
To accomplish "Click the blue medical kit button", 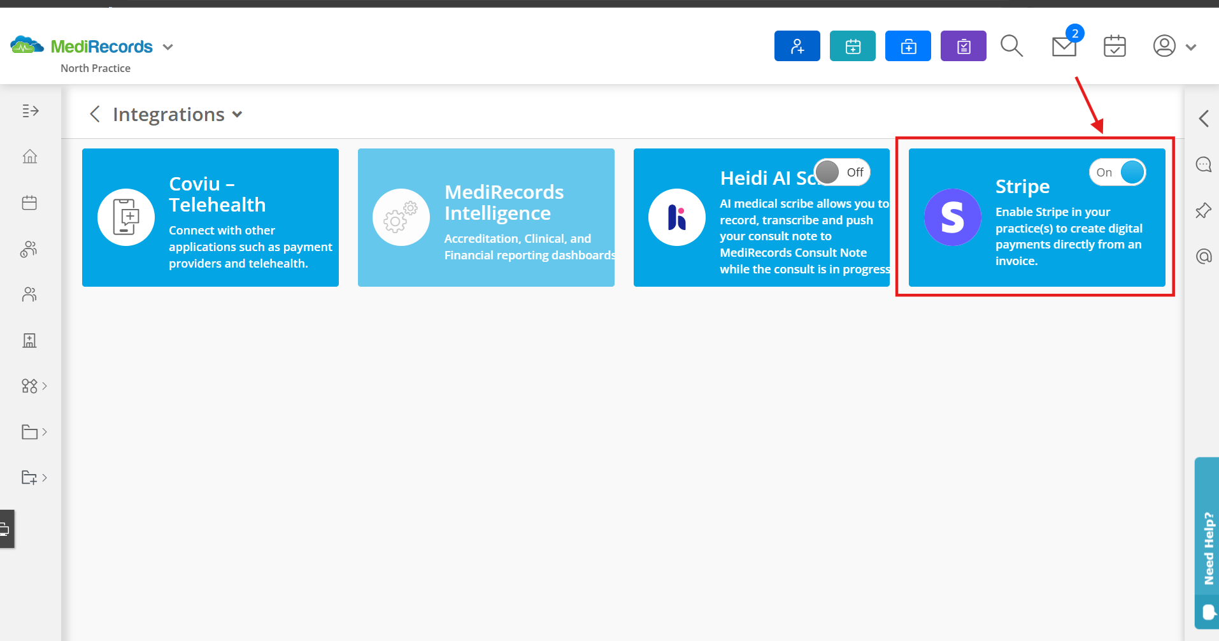I will tap(908, 46).
